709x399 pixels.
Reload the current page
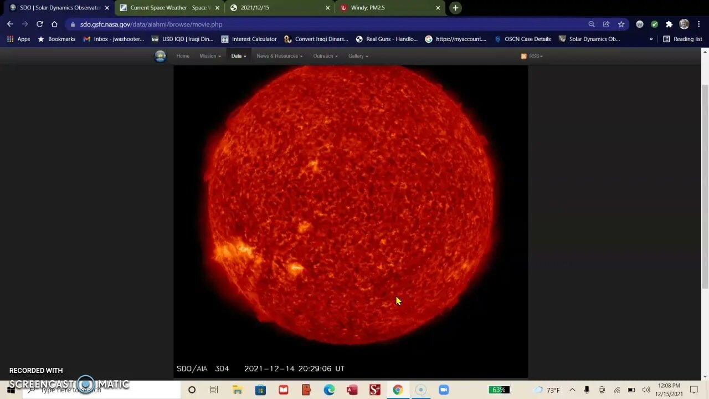point(39,24)
